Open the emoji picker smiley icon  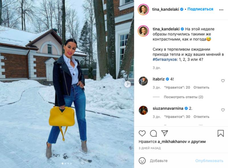click(142, 161)
